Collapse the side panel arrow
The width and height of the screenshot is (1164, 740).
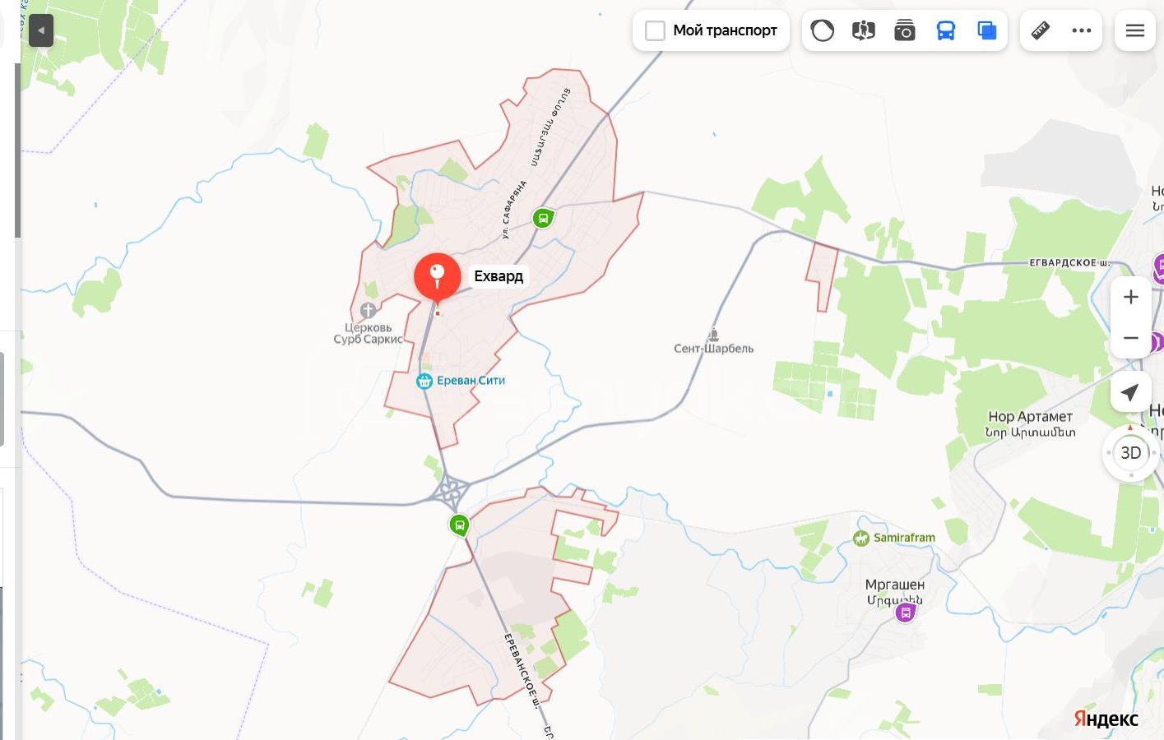pos(41,30)
